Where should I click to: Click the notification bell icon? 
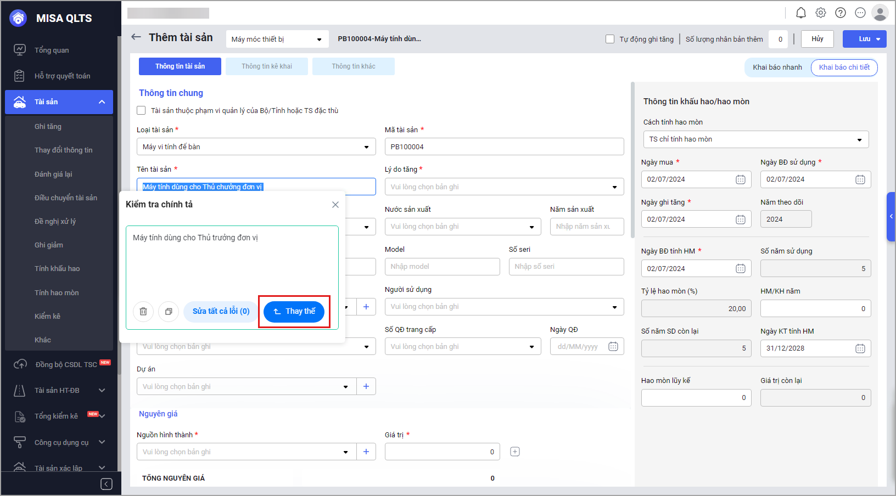[x=801, y=13]
